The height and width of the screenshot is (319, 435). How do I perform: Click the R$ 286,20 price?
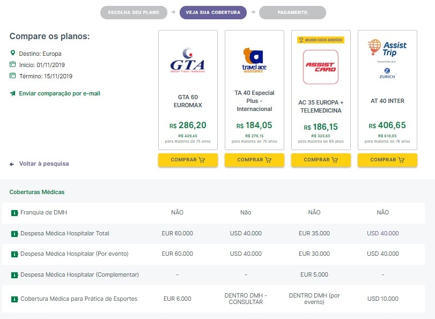click(x=188, y=125)
